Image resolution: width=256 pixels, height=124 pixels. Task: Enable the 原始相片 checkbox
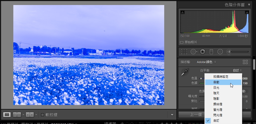point(182,42)
